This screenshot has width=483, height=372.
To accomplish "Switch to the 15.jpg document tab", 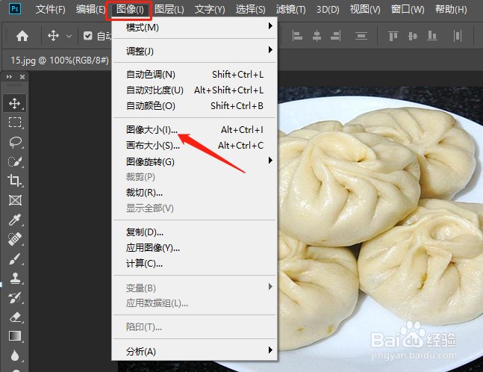I will pyautogui.click(x=60, y=60).
